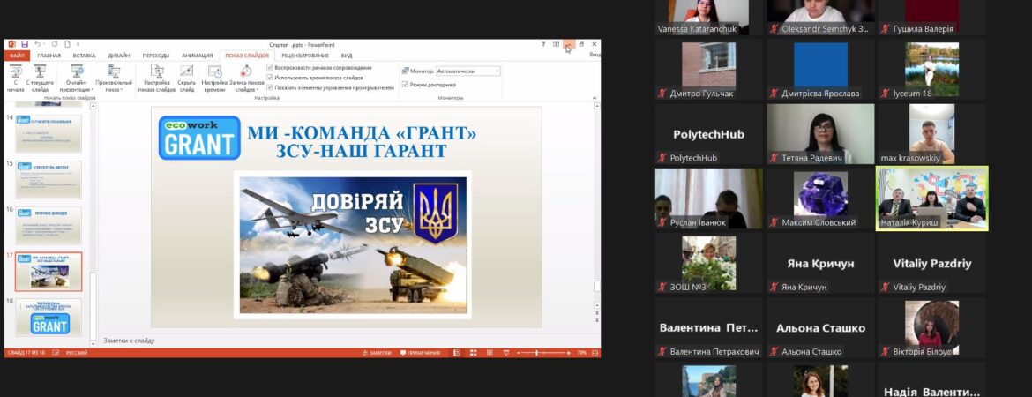Image resolution: width=1032 pixels, height=397 pixels.
Task: Select slide 15 thumbnail
Action: [49, 180]
